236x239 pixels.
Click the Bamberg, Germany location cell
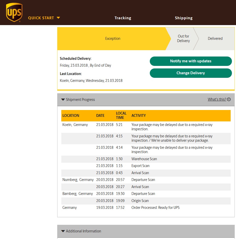78,194
